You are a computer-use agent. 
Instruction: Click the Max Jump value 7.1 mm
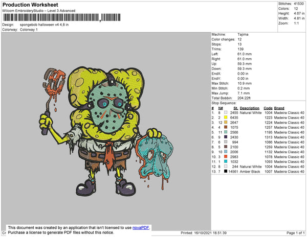pos(244,93)
